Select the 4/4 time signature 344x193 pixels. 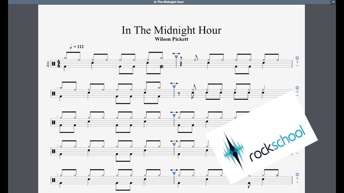[59, 64]
